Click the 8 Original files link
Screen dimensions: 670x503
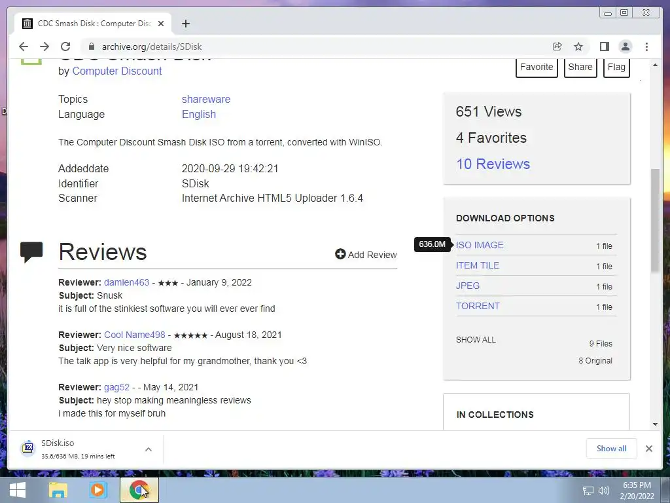(x=595, y=361)
